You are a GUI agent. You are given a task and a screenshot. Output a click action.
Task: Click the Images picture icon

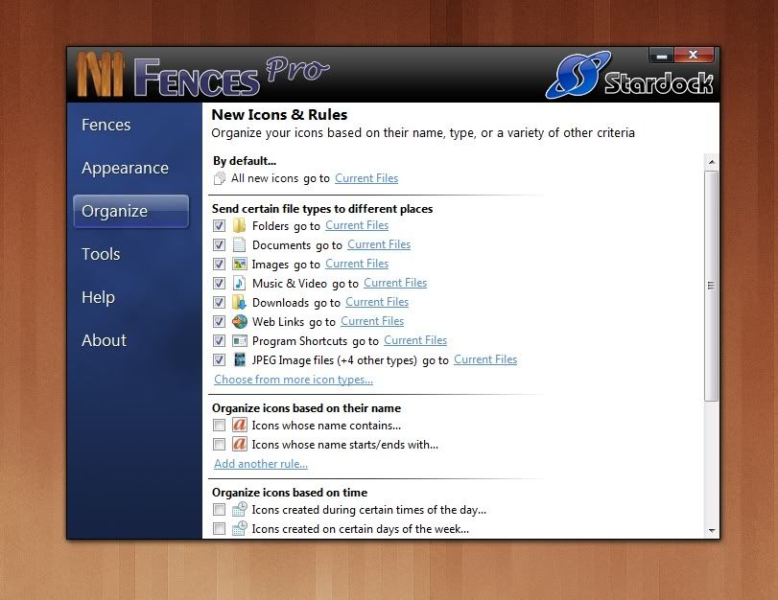(239, 265)
